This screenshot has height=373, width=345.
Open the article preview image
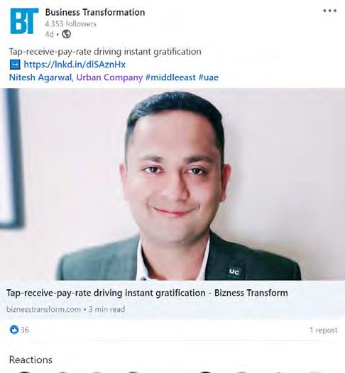(x=172, y=184)
